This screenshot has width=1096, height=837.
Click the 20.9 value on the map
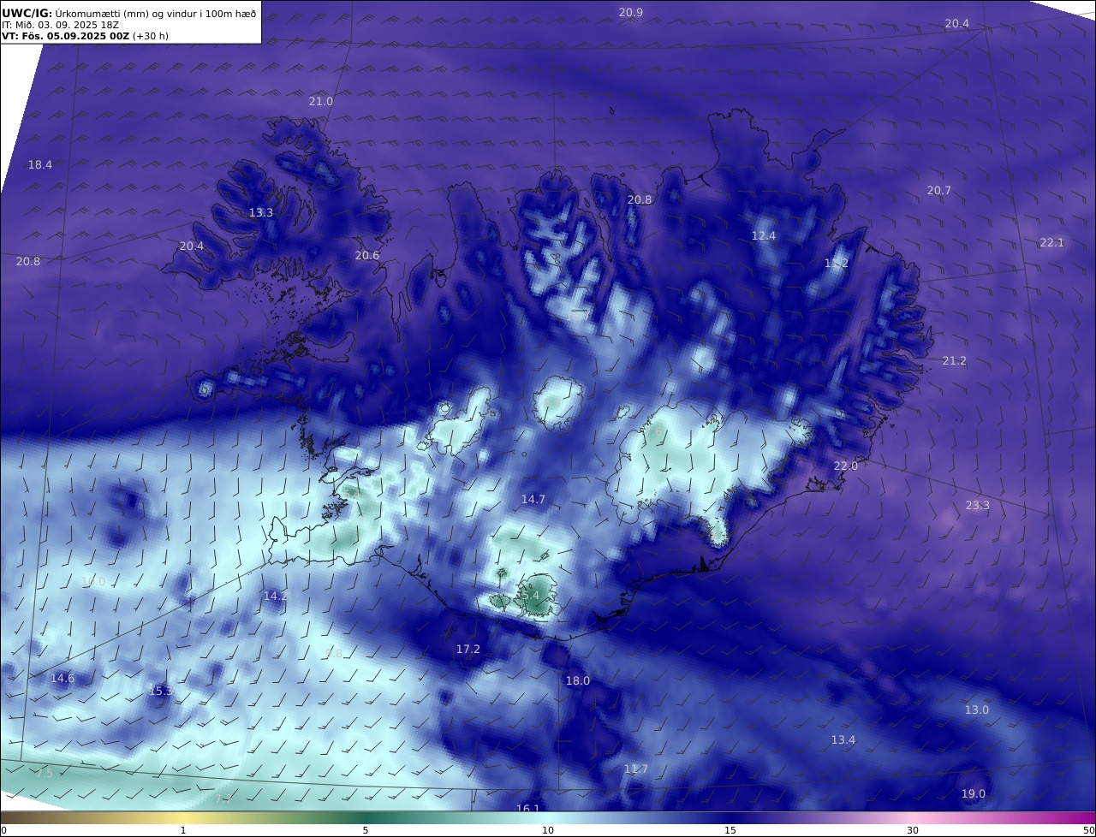click(631, 12)
